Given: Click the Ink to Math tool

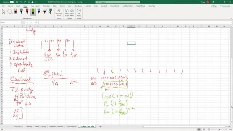Looking at the screenshot, I should [72, 12].
